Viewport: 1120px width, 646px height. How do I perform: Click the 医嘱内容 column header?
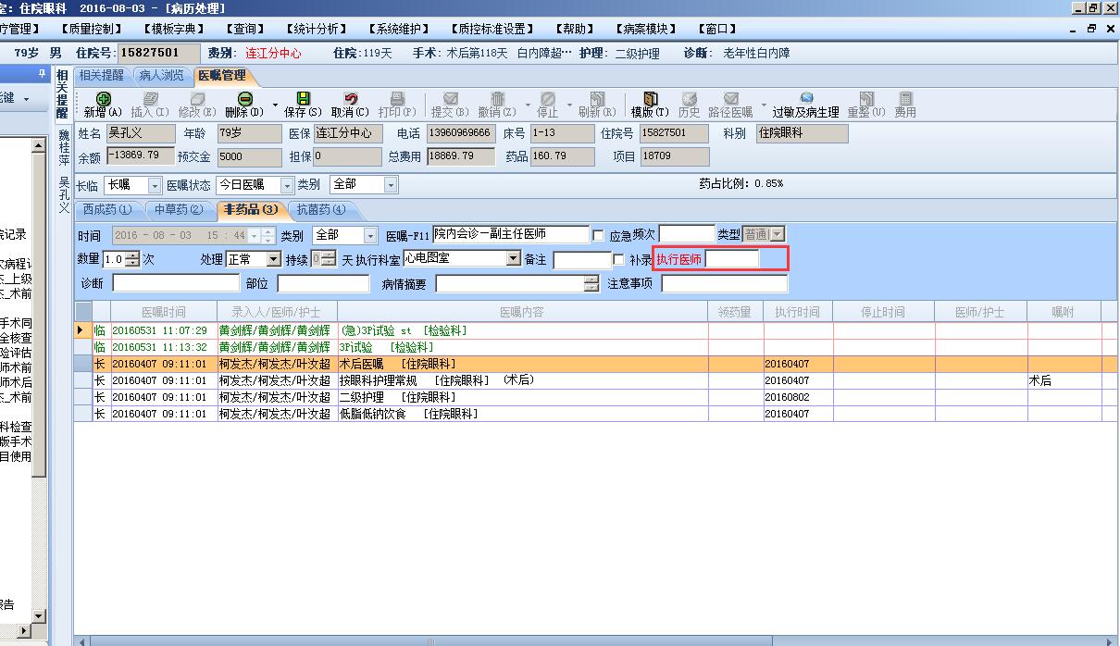(x=522, y=312)
